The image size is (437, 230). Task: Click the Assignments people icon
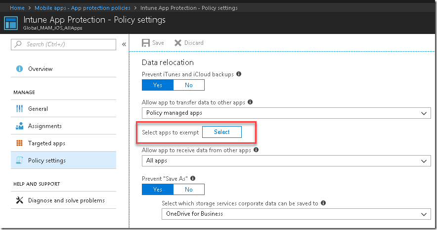19,126
